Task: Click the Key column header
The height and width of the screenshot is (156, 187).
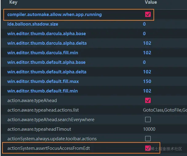Action: point(13,2)
